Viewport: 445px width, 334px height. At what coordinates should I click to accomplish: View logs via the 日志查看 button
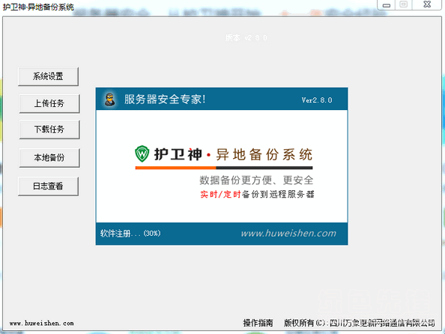point(48,186)
